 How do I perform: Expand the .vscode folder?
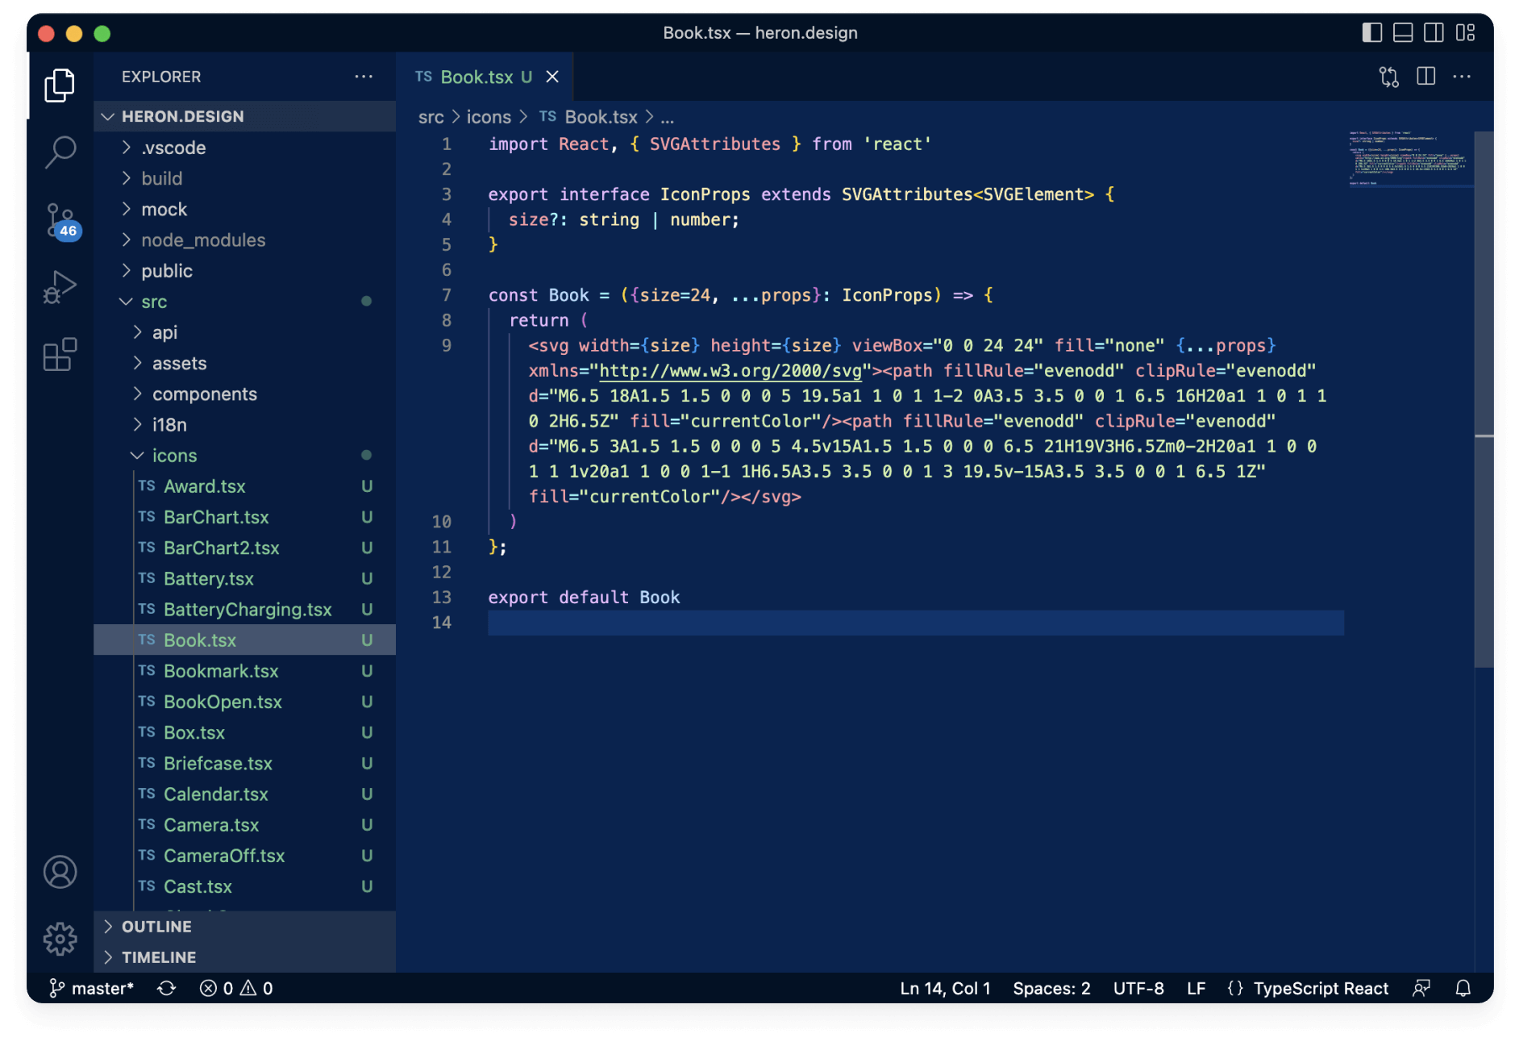click(x=245, y=148)
